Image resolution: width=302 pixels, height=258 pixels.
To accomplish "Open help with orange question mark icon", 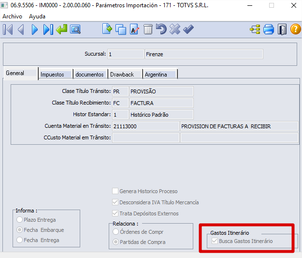I will [295, 29].
